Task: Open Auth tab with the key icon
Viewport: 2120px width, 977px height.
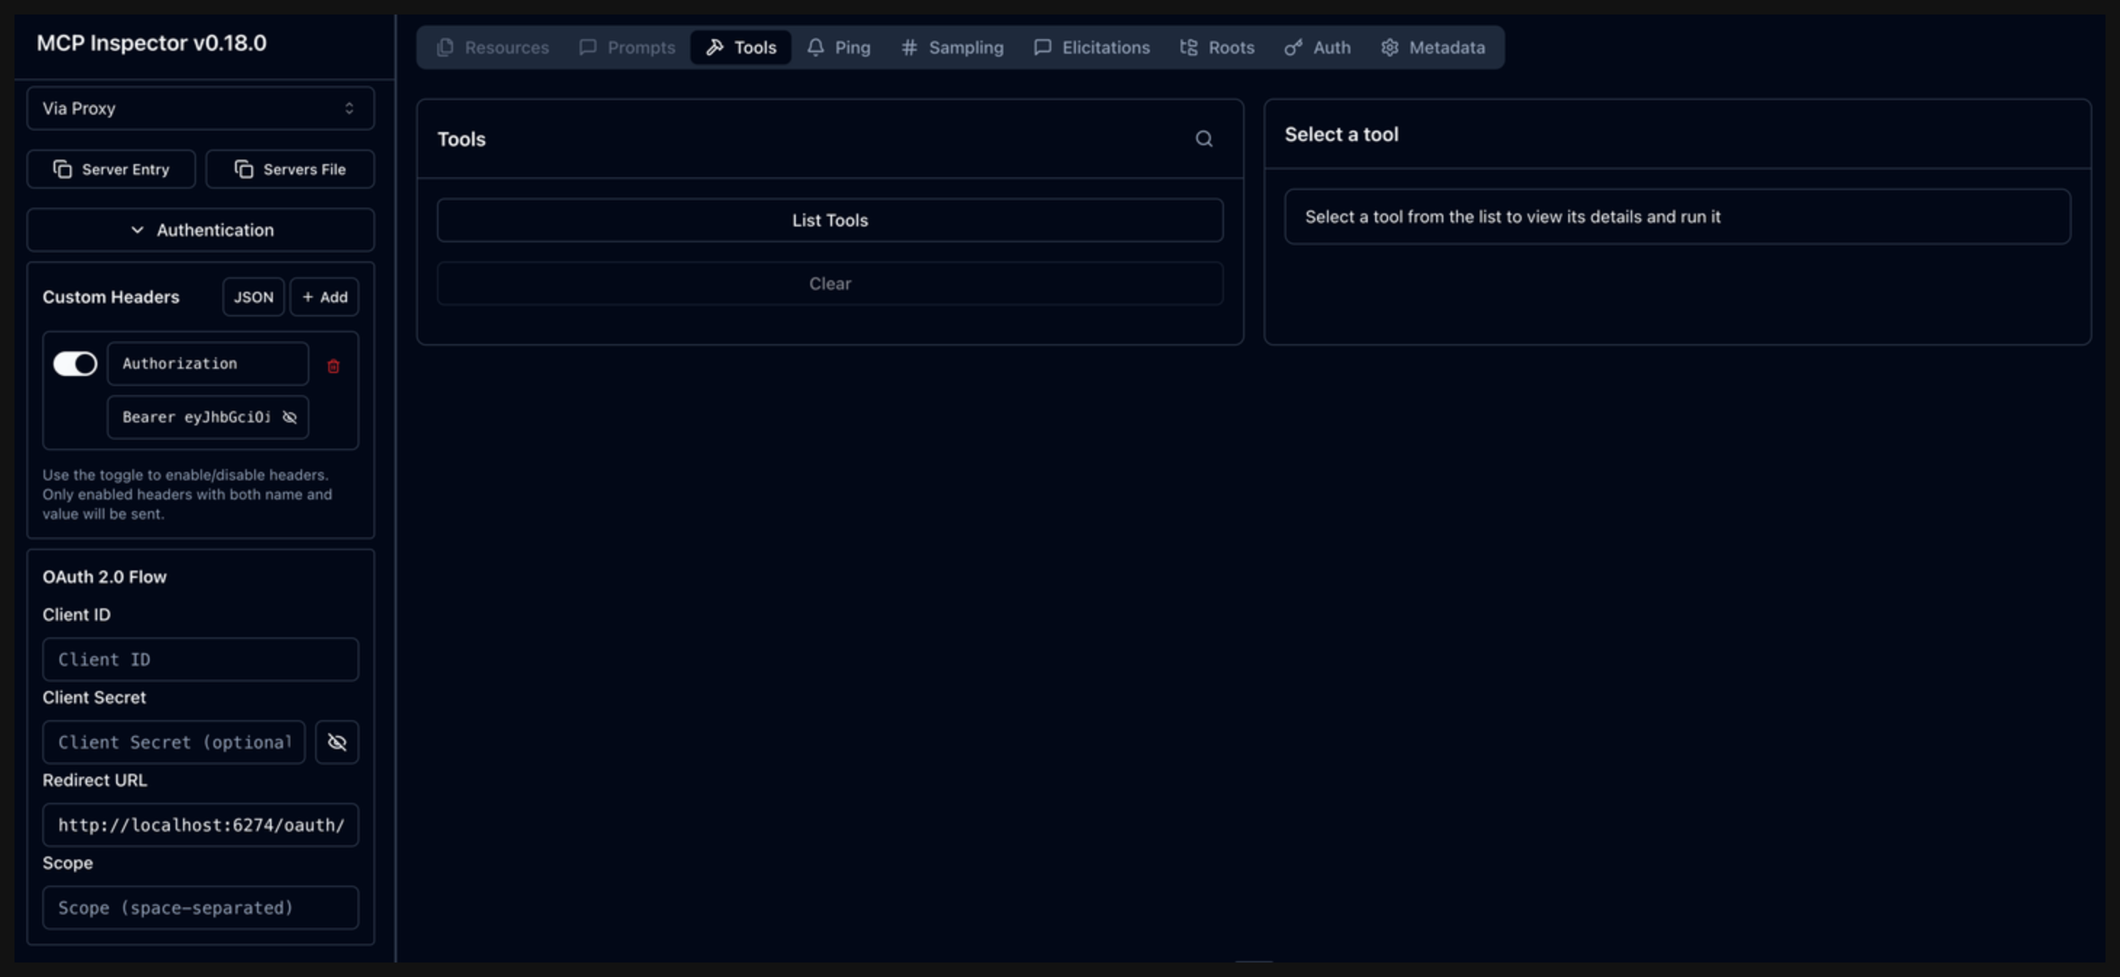Action: tap(1317, 48)
